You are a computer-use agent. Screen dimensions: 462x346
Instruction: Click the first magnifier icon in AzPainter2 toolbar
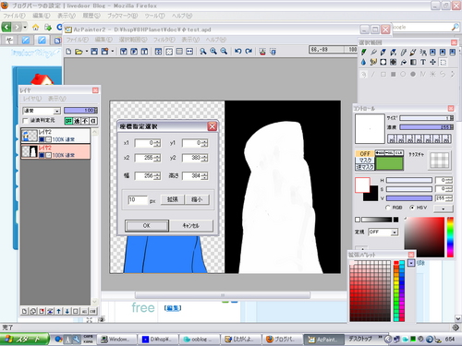click(203, 52)
